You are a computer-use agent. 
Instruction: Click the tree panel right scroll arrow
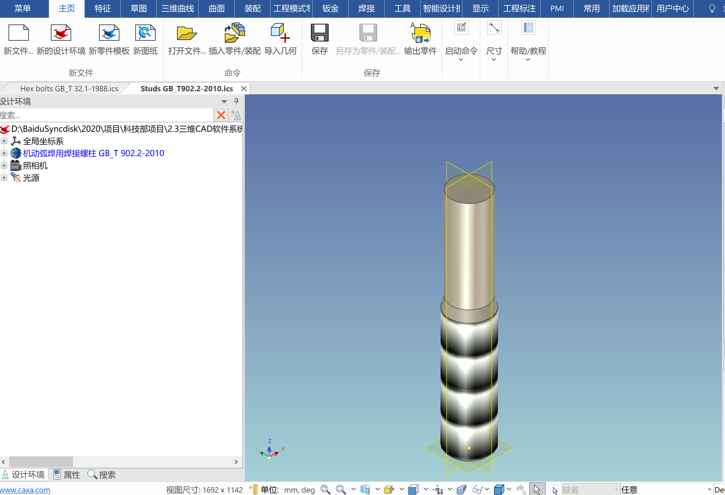(x=236, y=462)
